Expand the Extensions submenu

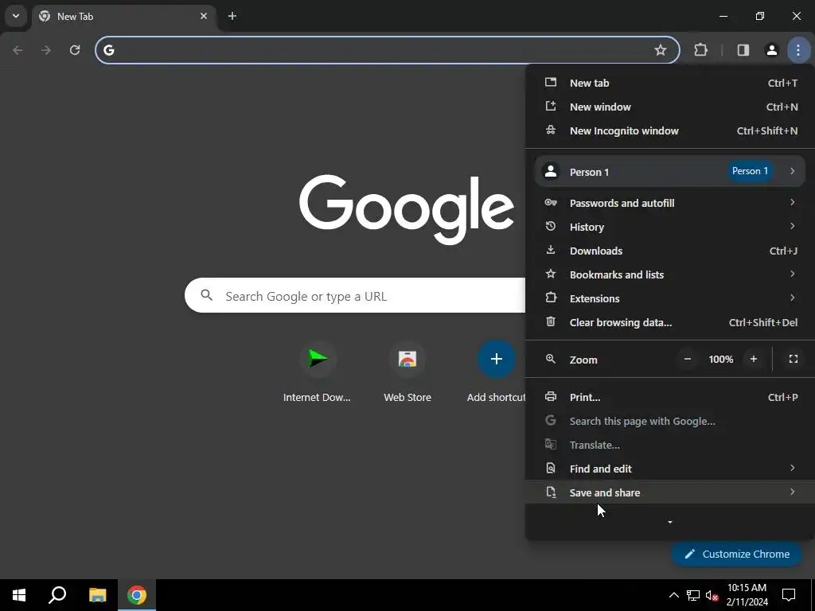click(x=670, y=299)
